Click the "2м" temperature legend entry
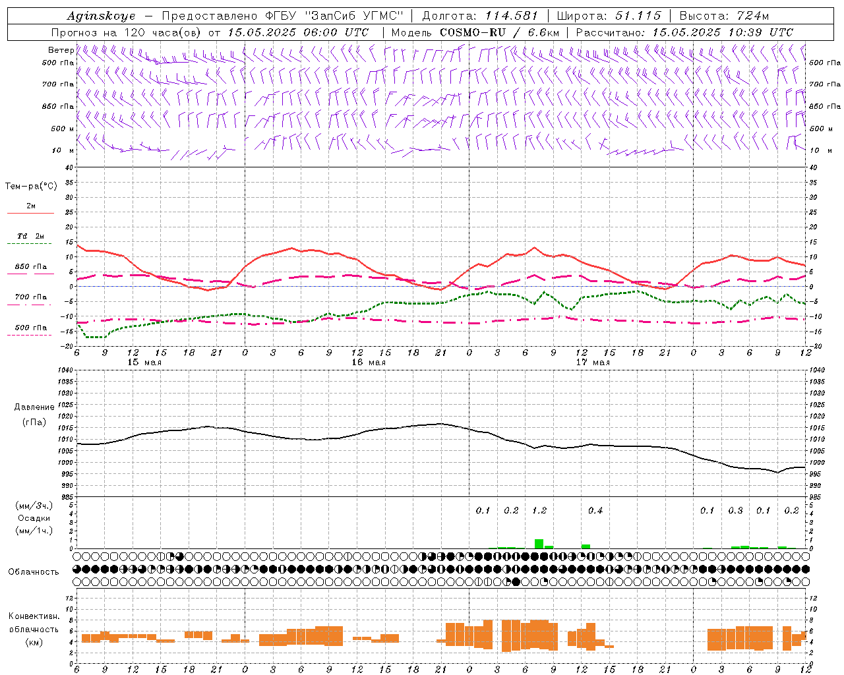The width and height of the screenshot is (844, 675). [31, 206]
